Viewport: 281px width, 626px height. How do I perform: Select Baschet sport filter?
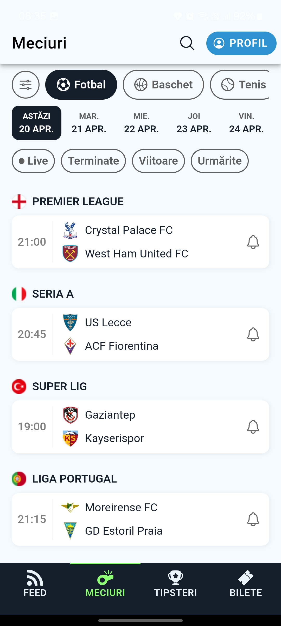pos(163,85)
